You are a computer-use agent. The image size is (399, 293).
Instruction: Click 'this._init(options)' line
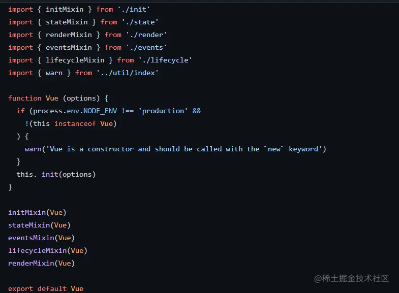point(56,175)
